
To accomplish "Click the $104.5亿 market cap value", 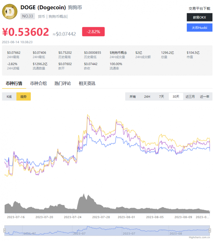I will point(193,52).
